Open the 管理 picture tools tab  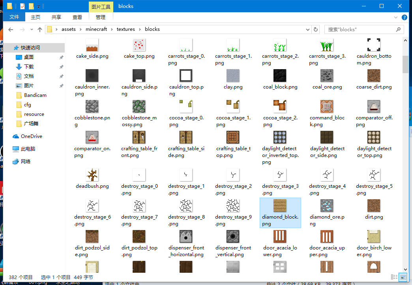100,17
